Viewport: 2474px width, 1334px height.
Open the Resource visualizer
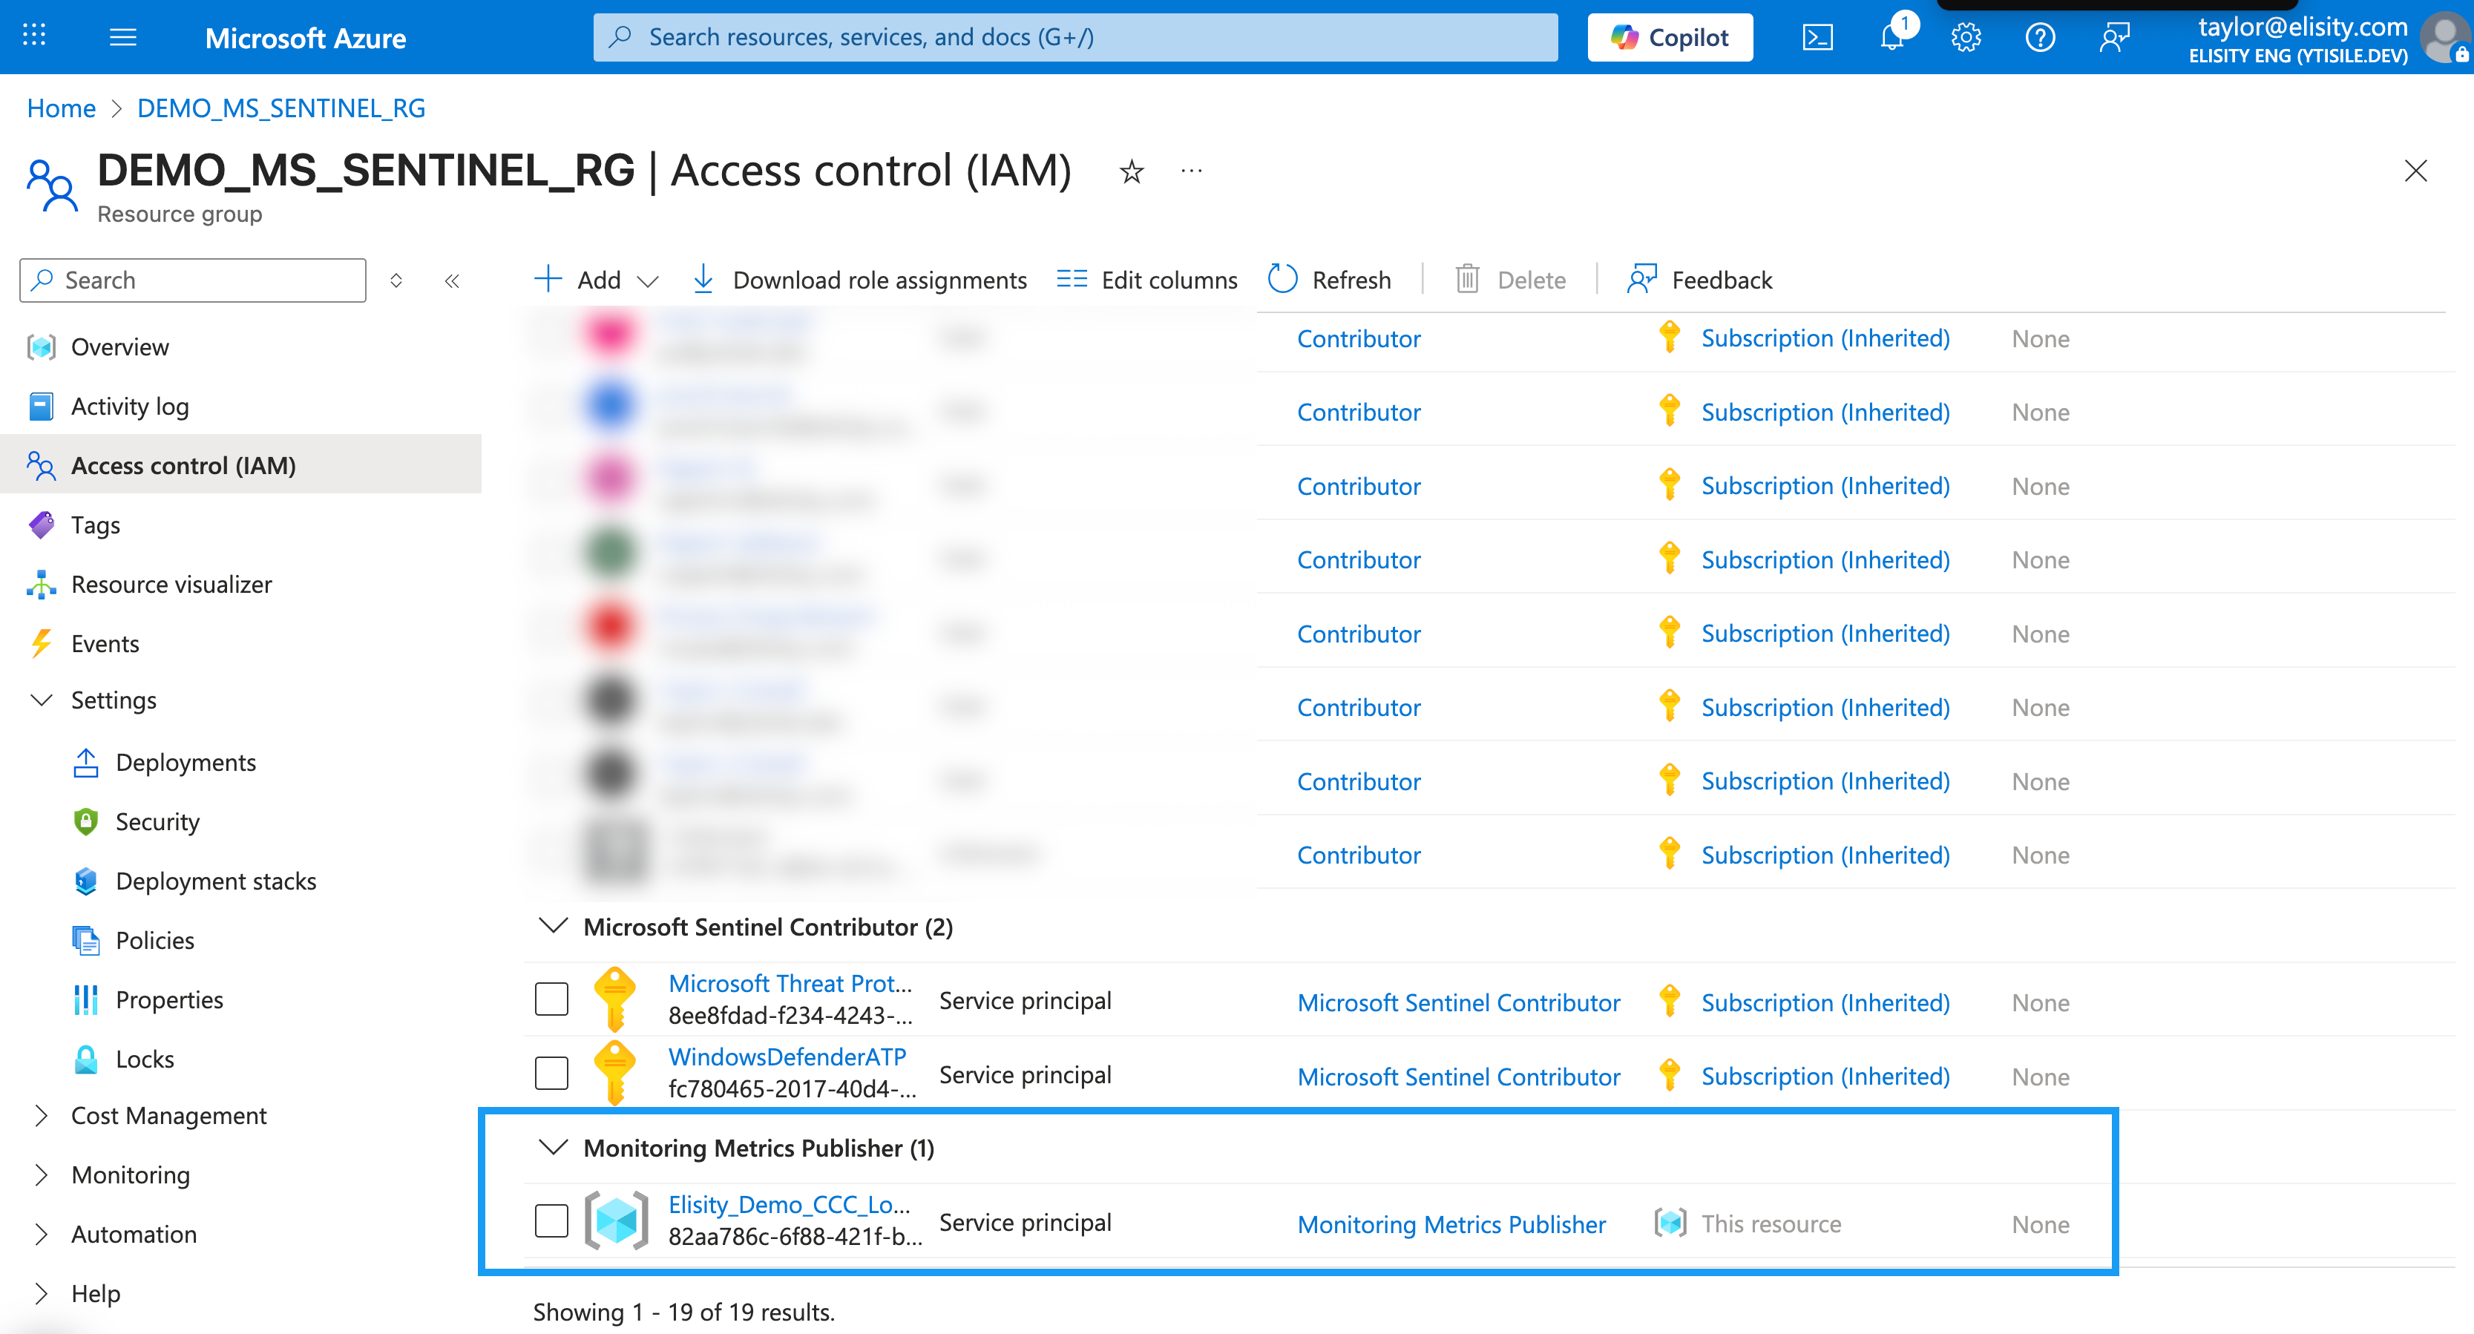pyautogui.click(x=171, y=584)
